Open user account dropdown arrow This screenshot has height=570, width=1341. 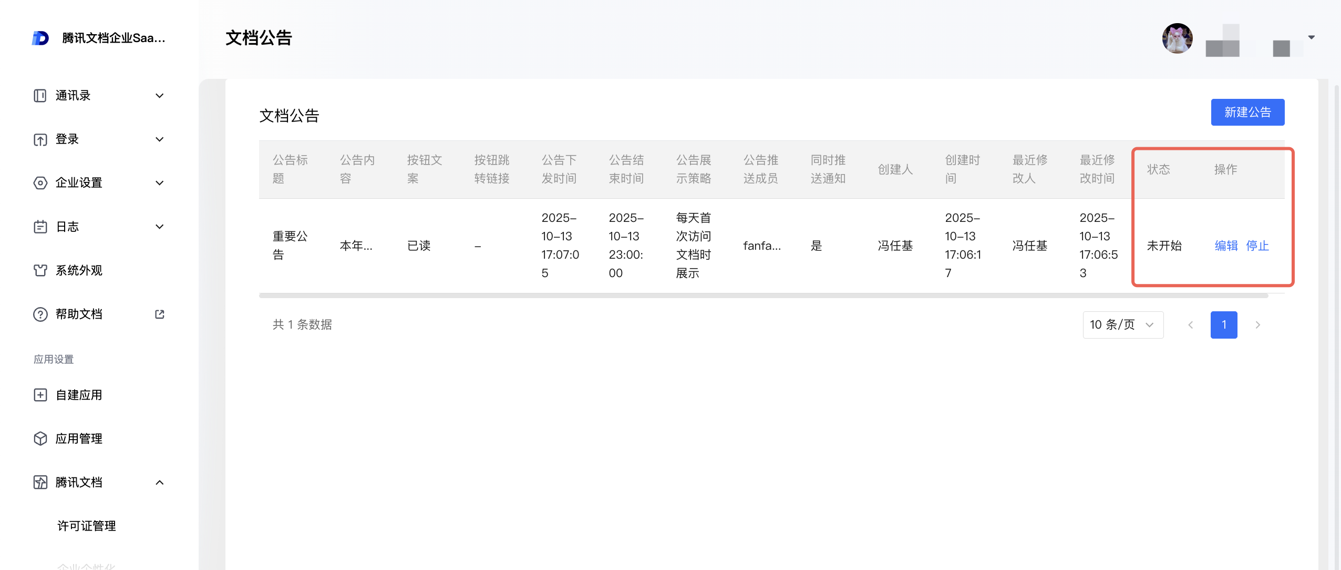(x=1311, y=37)
